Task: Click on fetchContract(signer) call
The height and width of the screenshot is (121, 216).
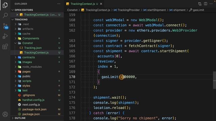Action: click(x=150, y=46)
